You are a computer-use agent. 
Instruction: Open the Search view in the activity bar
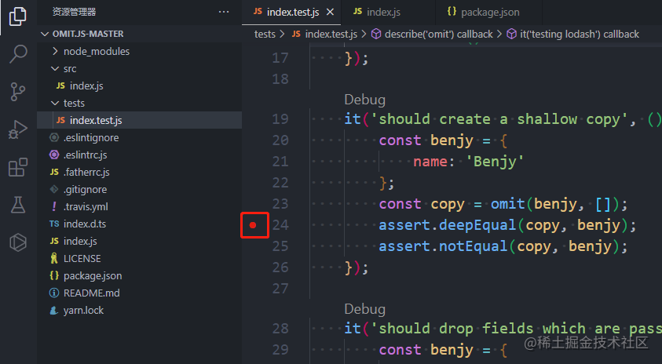click(x=18, y=54)
